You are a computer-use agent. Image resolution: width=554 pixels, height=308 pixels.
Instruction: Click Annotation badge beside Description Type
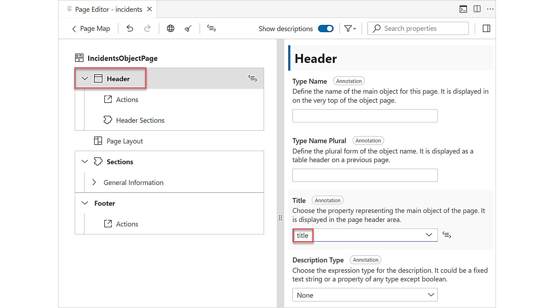366,260
